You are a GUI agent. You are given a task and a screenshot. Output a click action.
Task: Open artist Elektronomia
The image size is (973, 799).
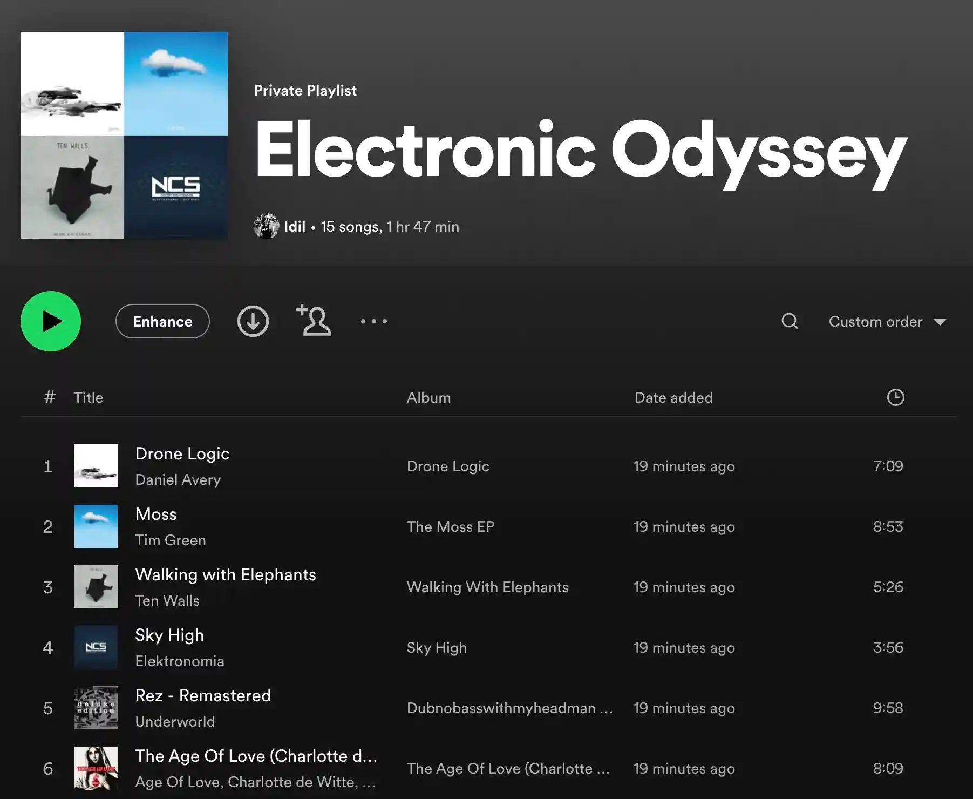(180, 661)
